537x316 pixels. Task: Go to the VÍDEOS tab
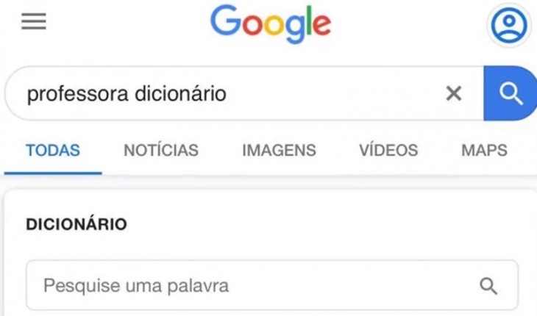tap(388, 151)
